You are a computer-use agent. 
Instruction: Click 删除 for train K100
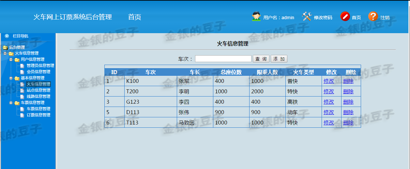pyautogui.click(x=348, y=81)
